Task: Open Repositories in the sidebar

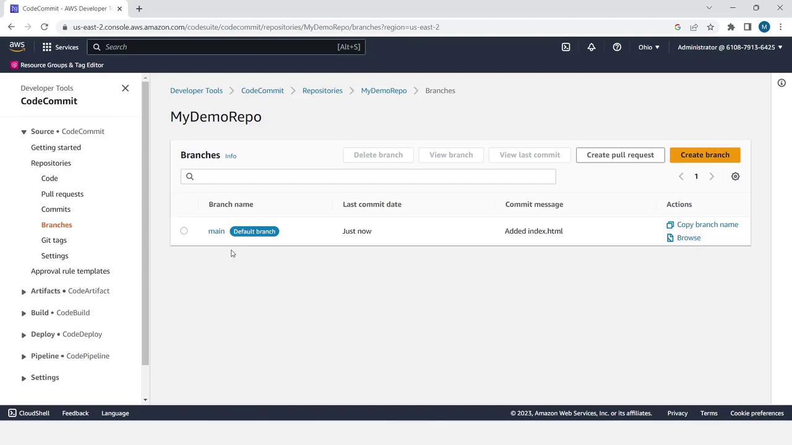Action: [51, 163]
